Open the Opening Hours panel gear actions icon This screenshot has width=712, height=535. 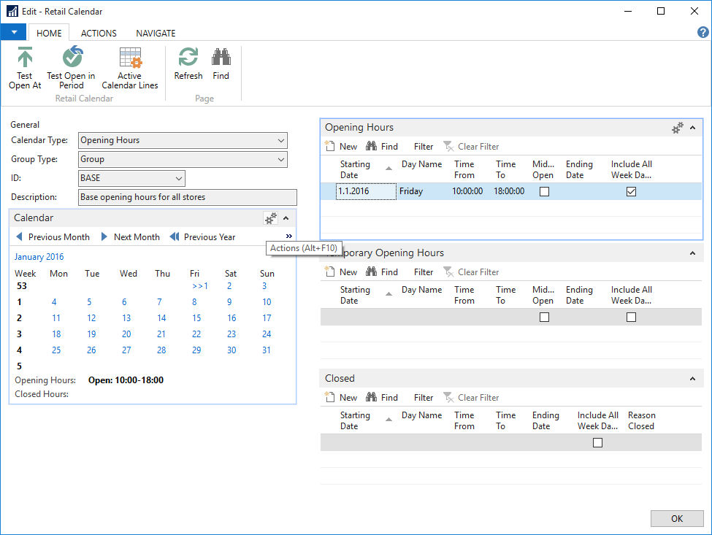678,128
